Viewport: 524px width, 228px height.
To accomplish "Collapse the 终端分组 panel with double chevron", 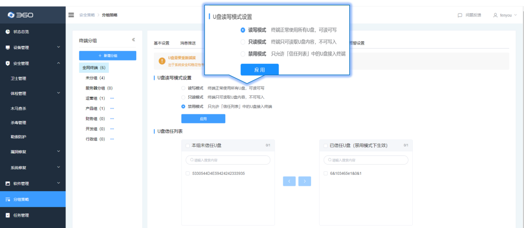I will click(133, 40).
